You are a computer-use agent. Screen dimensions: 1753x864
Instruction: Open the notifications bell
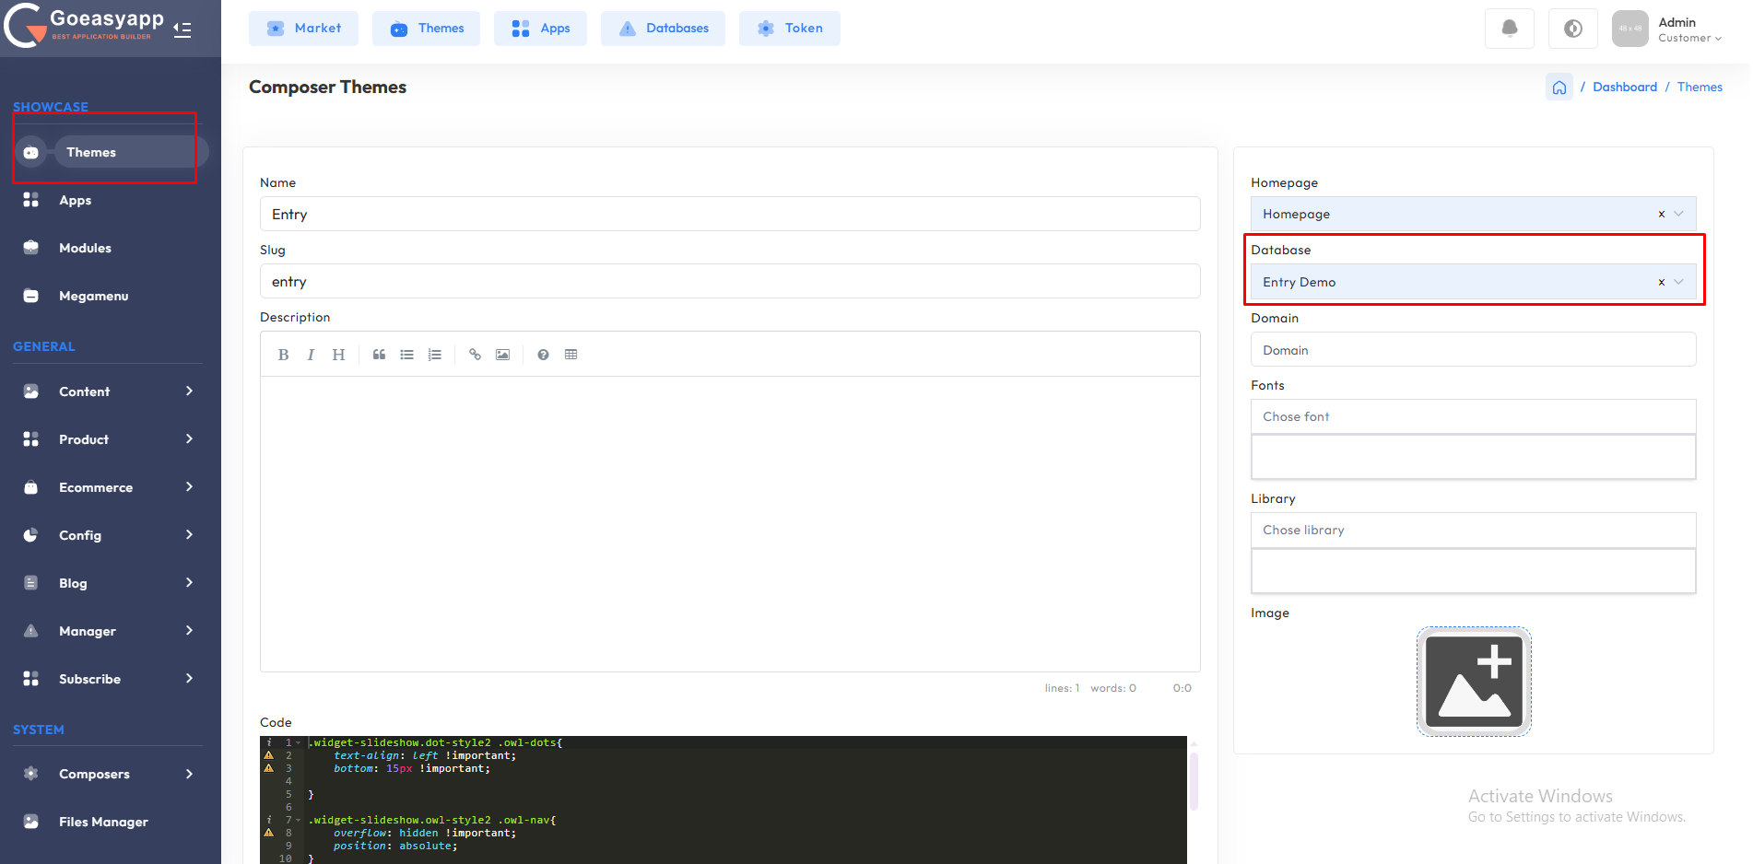[1509, 29]
